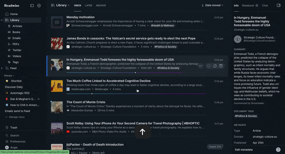Click Edit metadata

click(244, 150)
